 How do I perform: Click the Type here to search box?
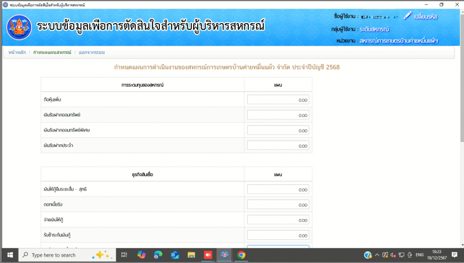pos(67,255)
